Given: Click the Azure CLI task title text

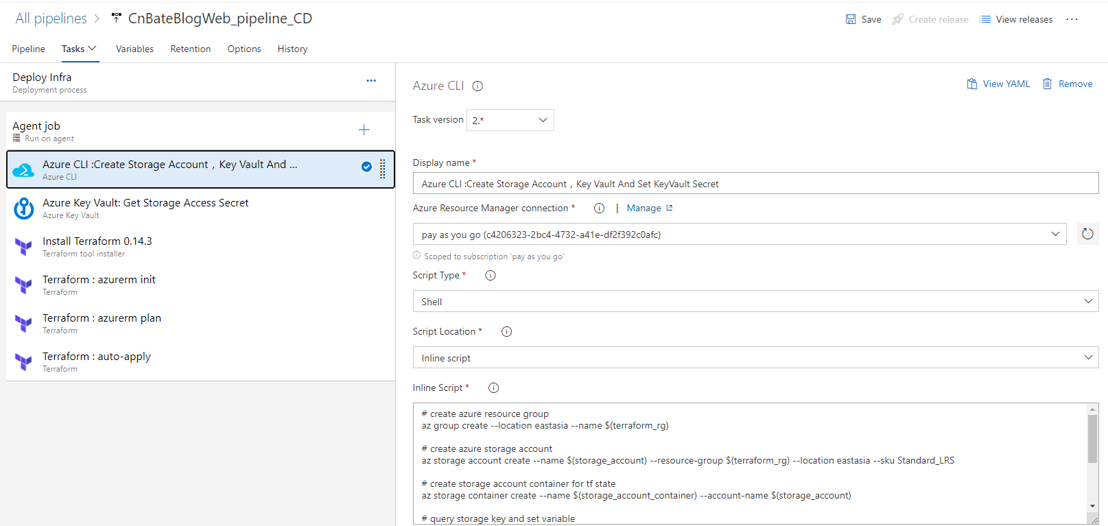Looking at the screenshot, I should 170,165.
